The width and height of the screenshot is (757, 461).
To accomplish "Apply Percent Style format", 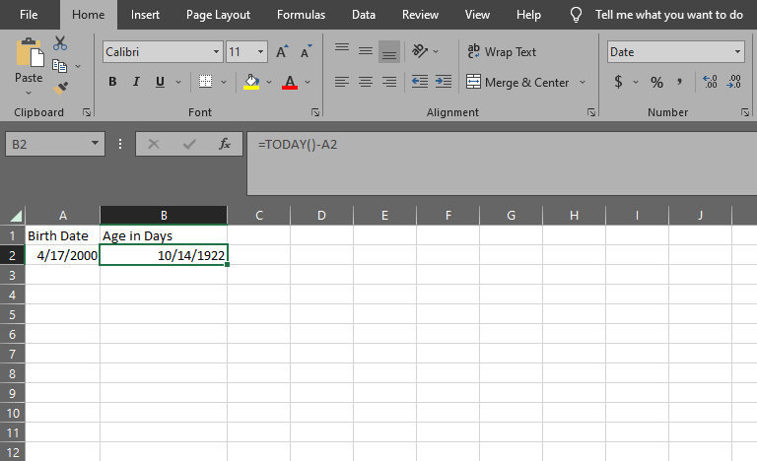I will coord(656,82).
